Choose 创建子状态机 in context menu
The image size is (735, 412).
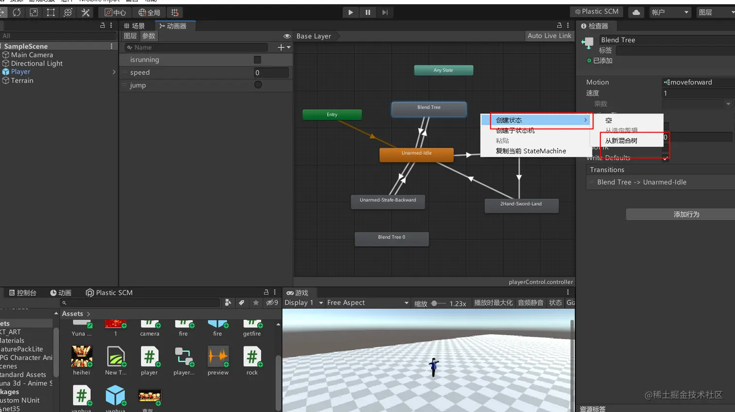(x=515, y=130)
